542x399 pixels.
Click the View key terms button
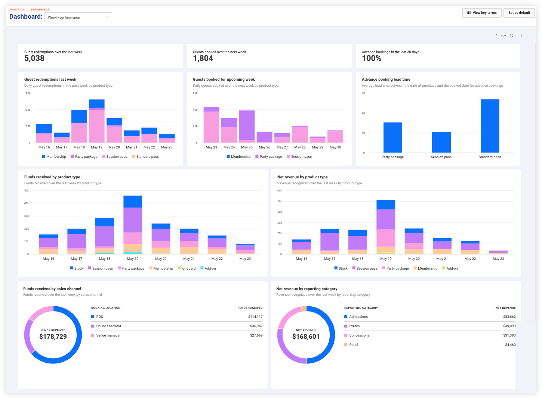(x=482, y=13)
